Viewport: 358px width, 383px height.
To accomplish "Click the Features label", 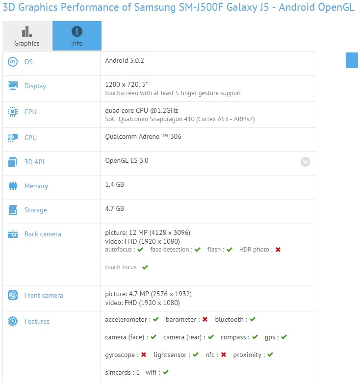I will tap(37, 321).
